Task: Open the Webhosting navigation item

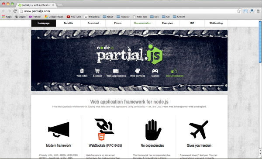Action: point(216,23)
